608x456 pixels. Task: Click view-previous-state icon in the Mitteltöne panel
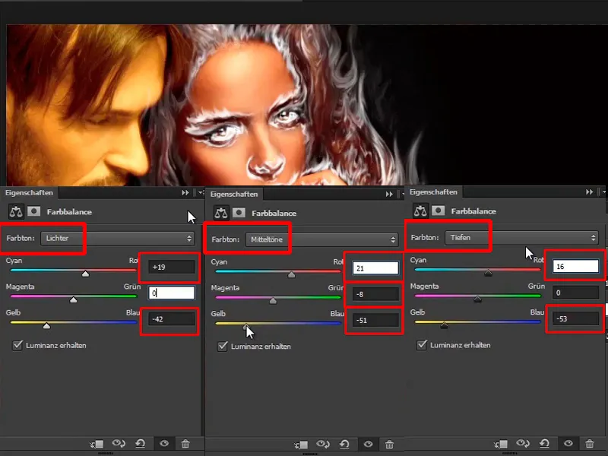323,444
